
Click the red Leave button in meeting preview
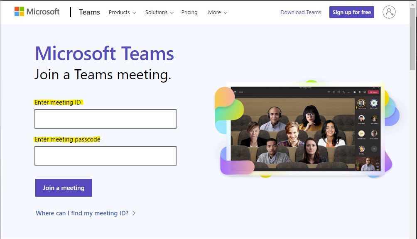coord(373,92)
